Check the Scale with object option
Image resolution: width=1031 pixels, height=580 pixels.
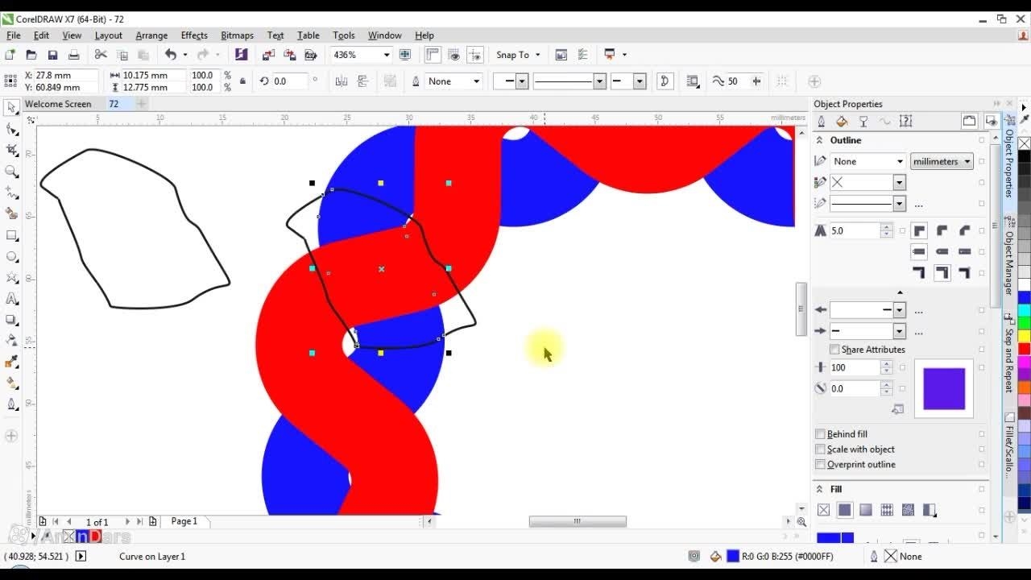821,449
